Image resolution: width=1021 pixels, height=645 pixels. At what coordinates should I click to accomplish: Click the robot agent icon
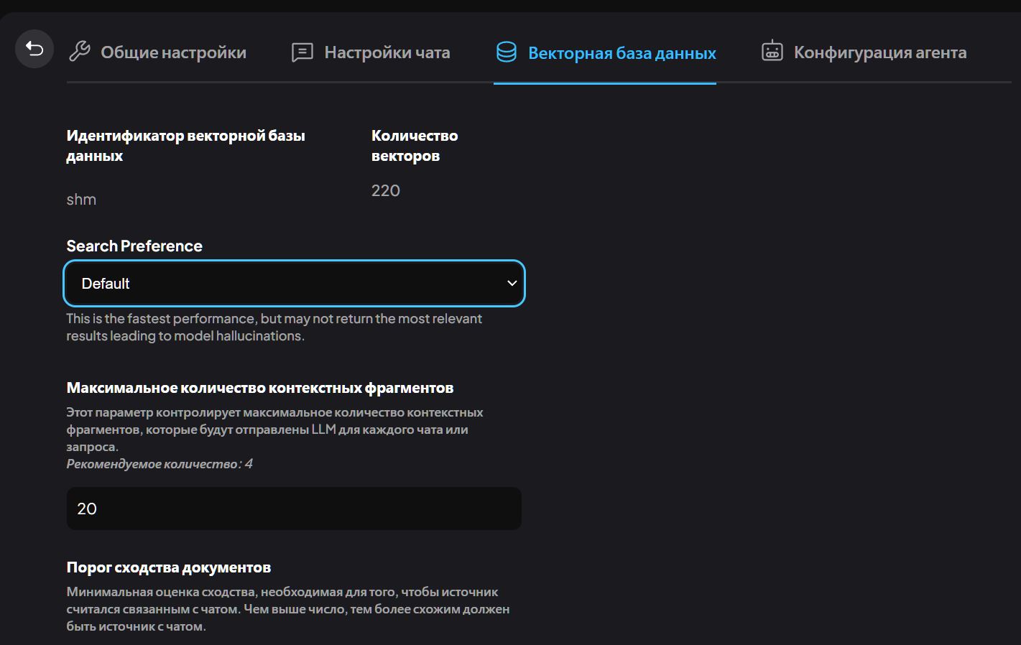tap(772, 52)
